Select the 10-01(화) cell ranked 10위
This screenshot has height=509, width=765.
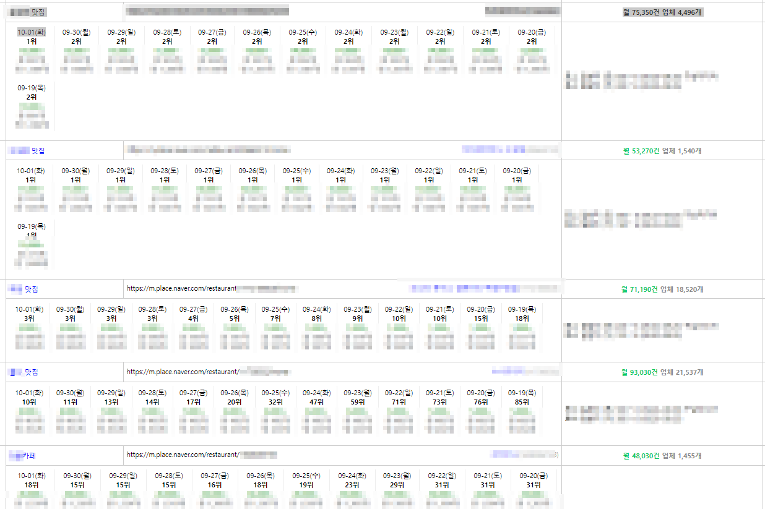(30, 398)
